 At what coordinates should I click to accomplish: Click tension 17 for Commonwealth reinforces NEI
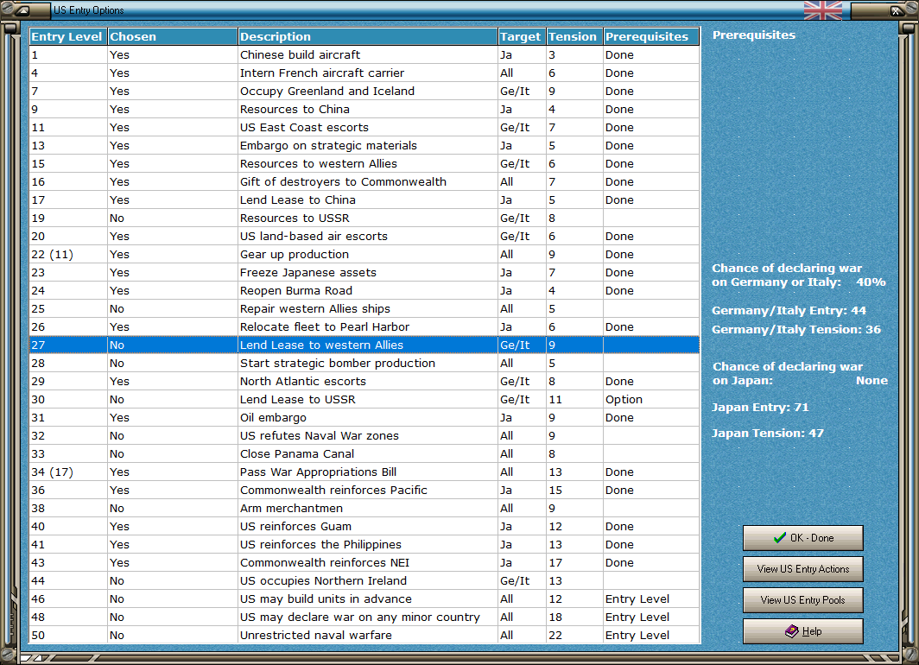pos(574,563)
